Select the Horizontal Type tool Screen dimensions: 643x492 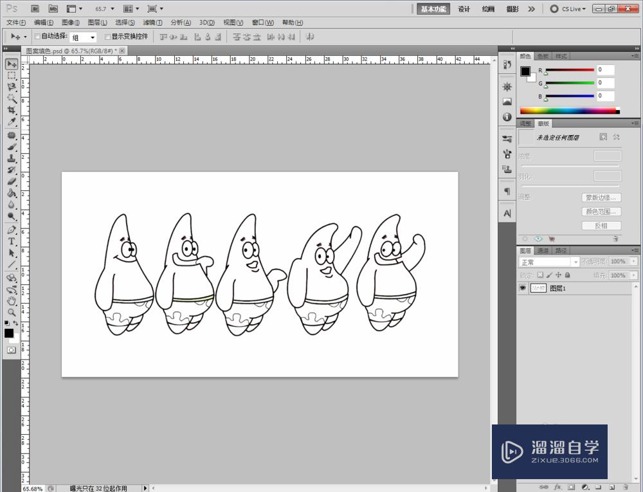tap(12, 241)
